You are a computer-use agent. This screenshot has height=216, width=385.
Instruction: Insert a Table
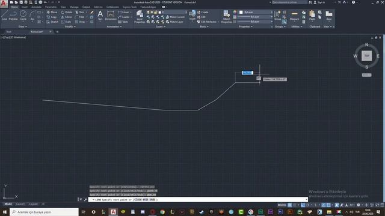(x=123, y=22)
